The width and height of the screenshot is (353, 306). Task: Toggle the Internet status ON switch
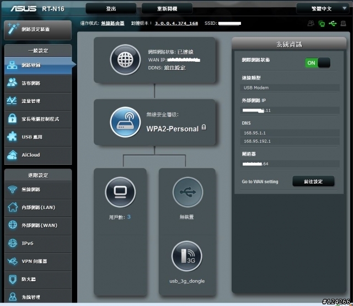(x=318, y=63)
